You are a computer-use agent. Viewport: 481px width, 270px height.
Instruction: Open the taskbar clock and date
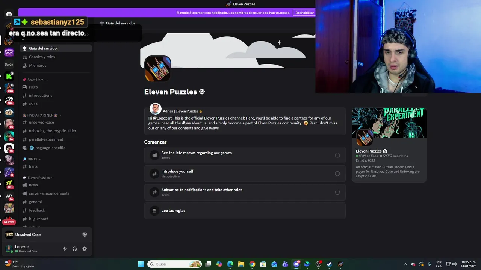tap(469, 264)
